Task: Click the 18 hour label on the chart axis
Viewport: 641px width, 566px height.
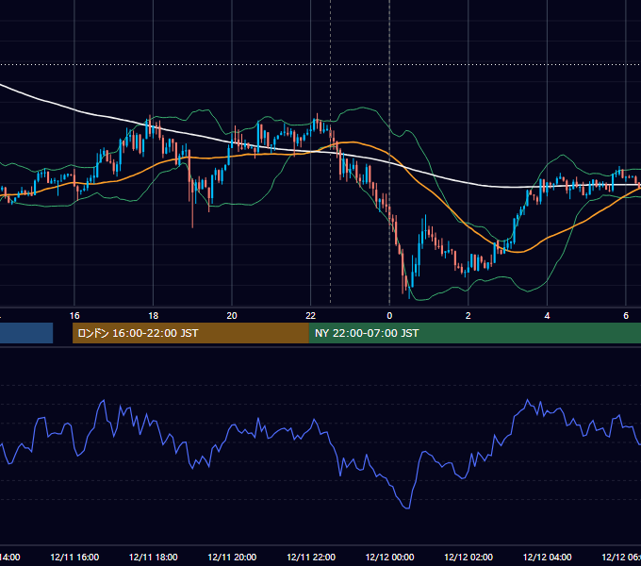Action: tap(154, 316)
